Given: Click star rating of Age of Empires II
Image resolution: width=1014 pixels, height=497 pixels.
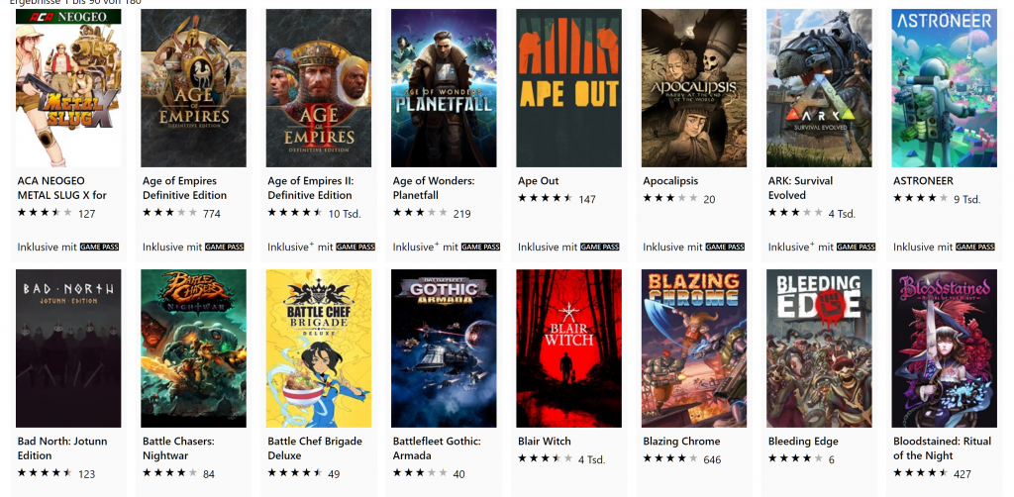Looking at the screenshot, I should click(295, 213).
